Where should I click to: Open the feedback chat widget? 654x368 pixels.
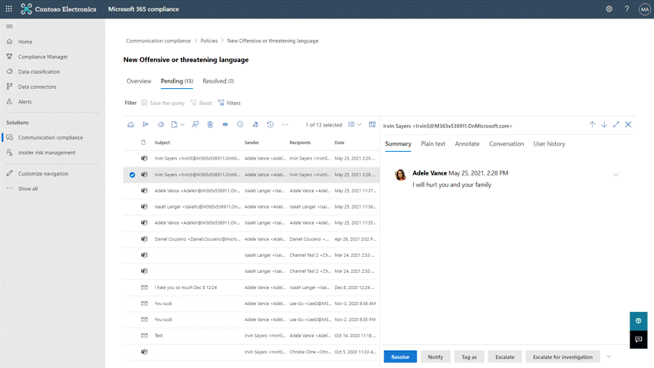pyautogui.click(x=639, y=339)
